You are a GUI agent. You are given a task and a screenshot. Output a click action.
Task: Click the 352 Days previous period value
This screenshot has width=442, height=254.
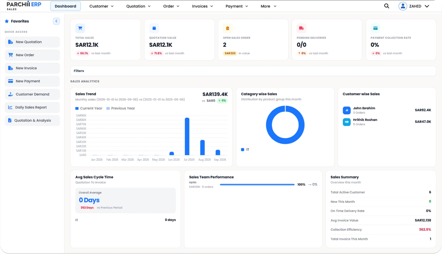tap(87, 208)
